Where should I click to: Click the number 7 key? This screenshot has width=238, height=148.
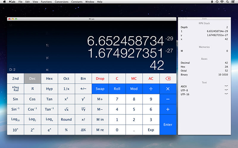(117, 99)
